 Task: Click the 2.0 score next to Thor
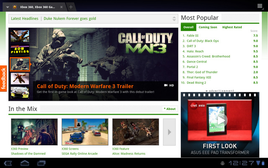pos(255,72)
